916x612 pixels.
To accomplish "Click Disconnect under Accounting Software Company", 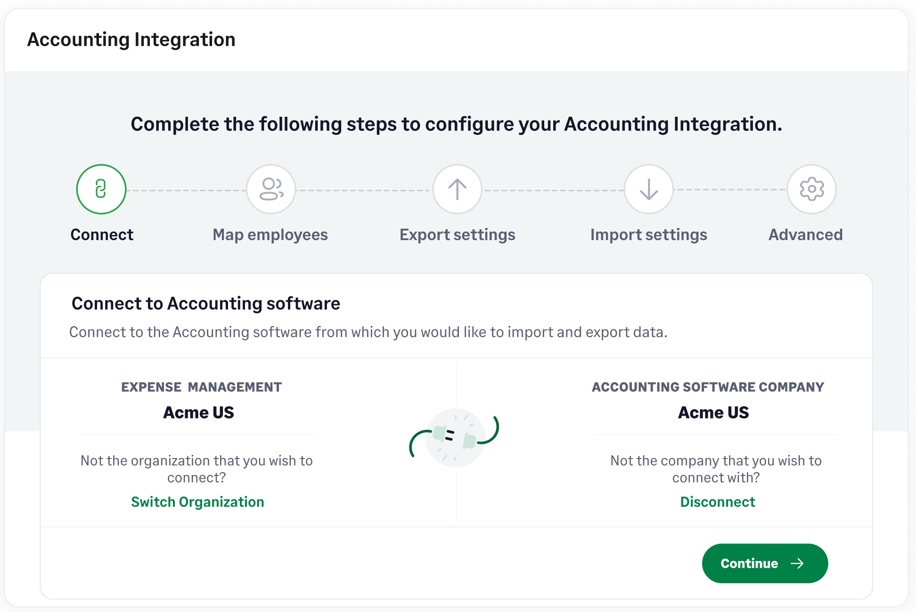I will [x=718, y=501].
